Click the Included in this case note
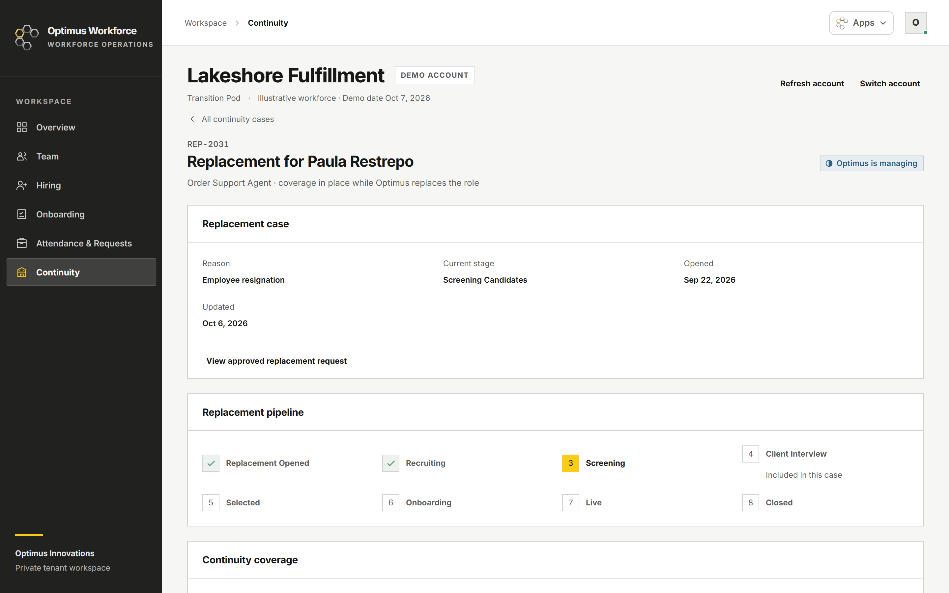The image size is (949, 593). click(x=803, y=474)
